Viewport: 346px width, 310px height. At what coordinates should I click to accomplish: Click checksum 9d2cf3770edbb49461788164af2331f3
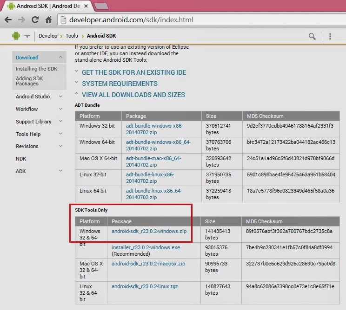point(290,126)
